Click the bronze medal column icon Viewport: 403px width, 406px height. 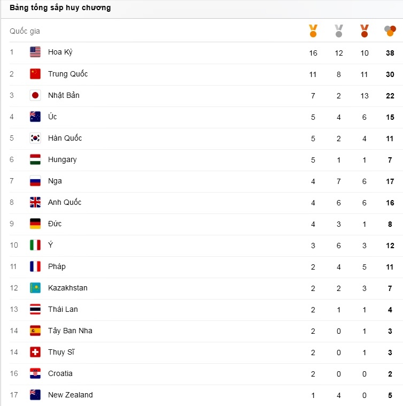tap(365, 31)
